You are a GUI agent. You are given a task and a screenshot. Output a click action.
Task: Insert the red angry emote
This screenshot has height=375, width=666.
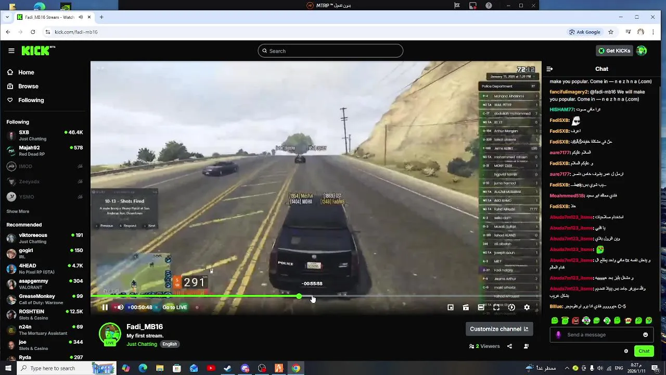pos(575,320)
